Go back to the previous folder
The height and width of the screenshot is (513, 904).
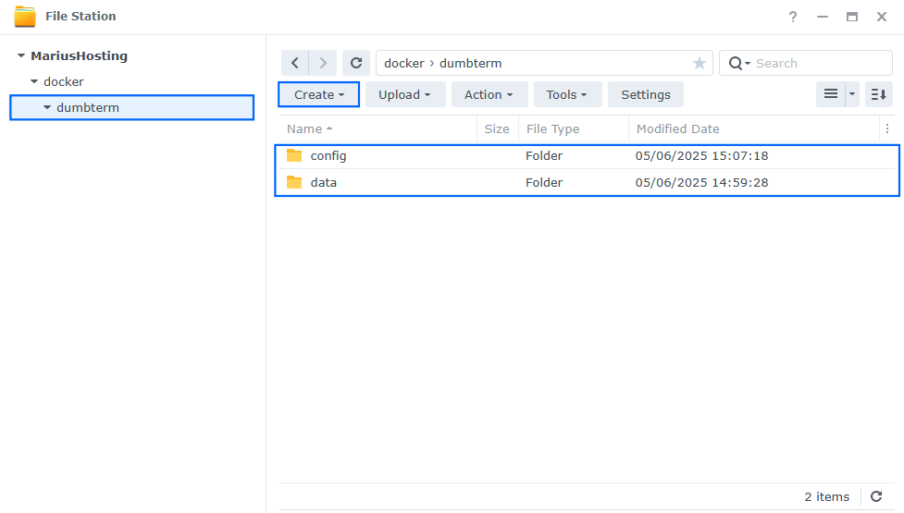[x=295, y=63]
